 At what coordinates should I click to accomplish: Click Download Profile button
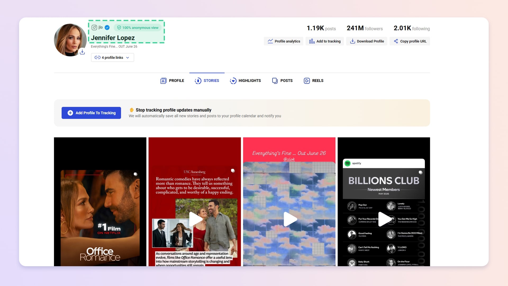[367, 41]
